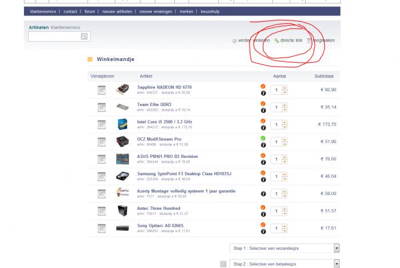Click ASUS P8H61 motherboard thumbnail

tap(123, 159)
